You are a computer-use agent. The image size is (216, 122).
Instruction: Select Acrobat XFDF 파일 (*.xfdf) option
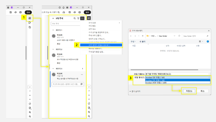178,83
